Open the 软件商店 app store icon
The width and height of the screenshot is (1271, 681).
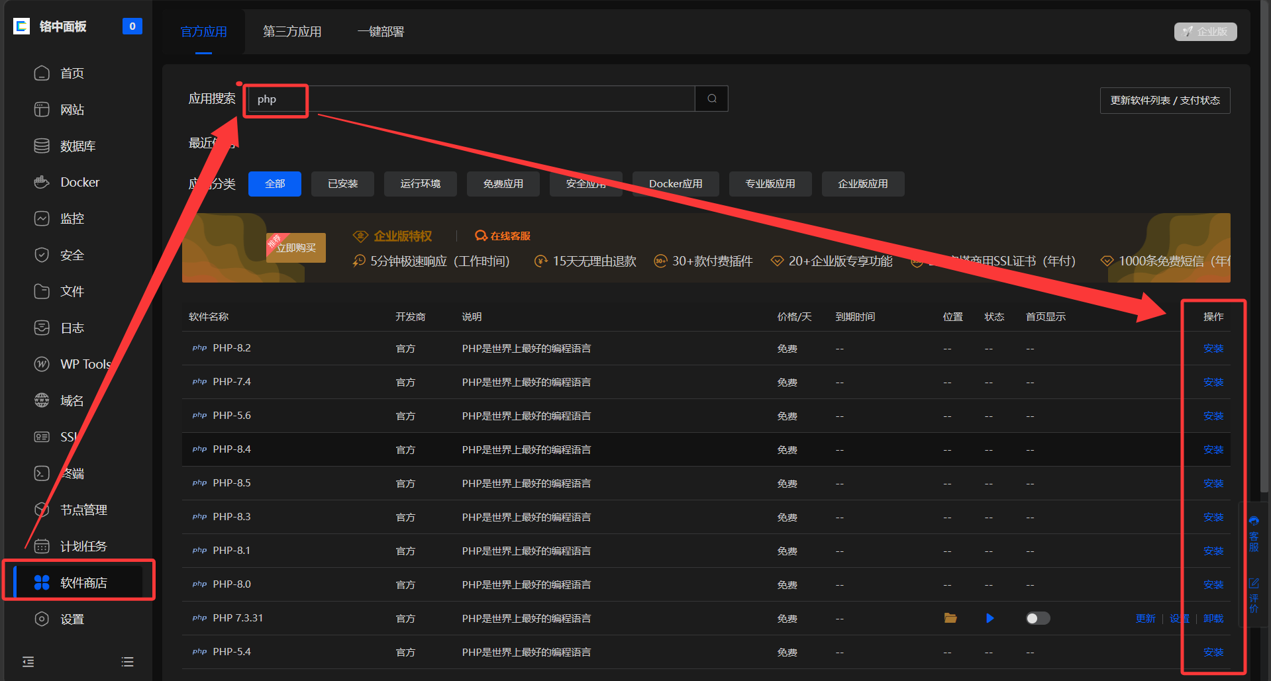click(42, 582)
